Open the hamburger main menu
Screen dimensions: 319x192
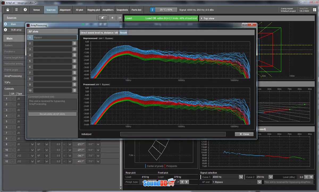coord(16,10)
